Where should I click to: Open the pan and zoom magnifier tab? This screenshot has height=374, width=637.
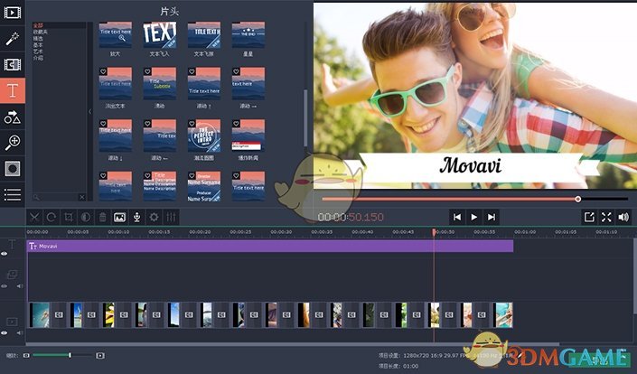pos(12,143)
